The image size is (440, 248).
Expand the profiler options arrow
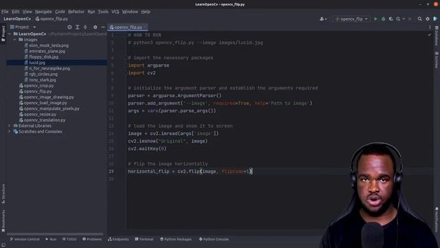404,19
